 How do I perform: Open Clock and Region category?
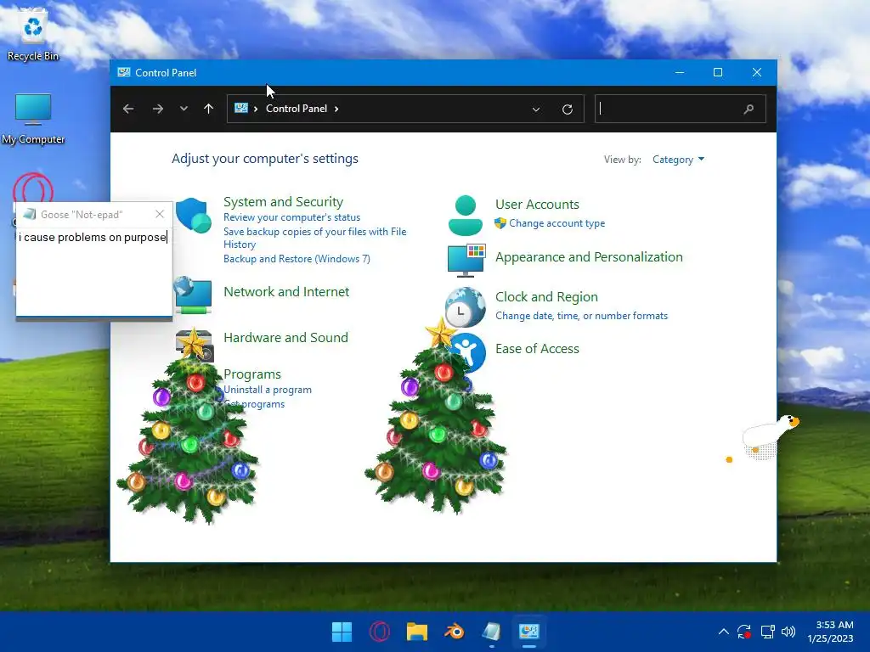[x=546, y=297]
